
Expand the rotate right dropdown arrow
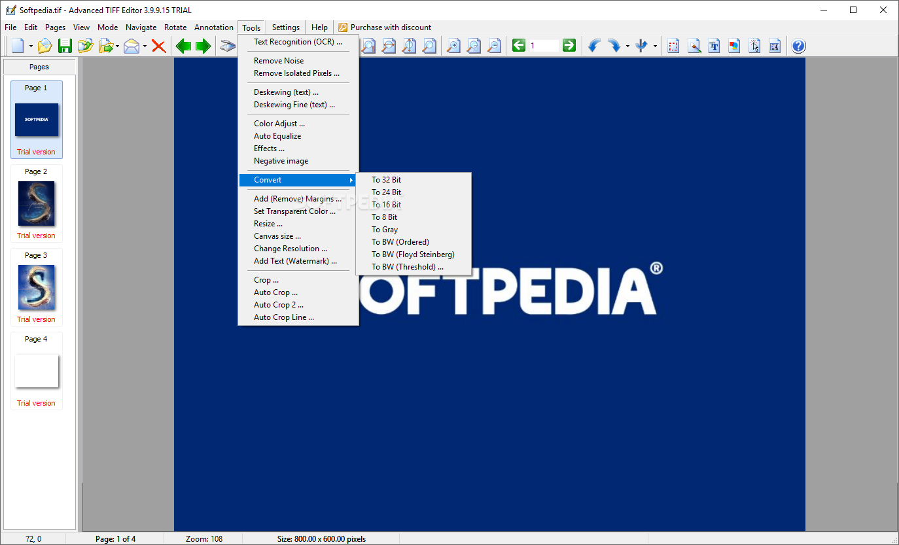(627, 46)
